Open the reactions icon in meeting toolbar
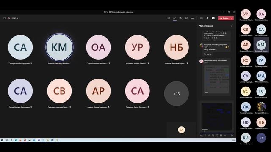This screenshot has width=271, height=152. click(x=181, y=18)
